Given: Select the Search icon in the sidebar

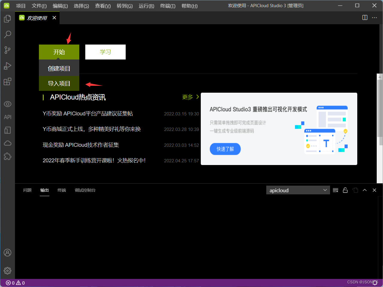Looking at the screenshot, I should point(7,34).
